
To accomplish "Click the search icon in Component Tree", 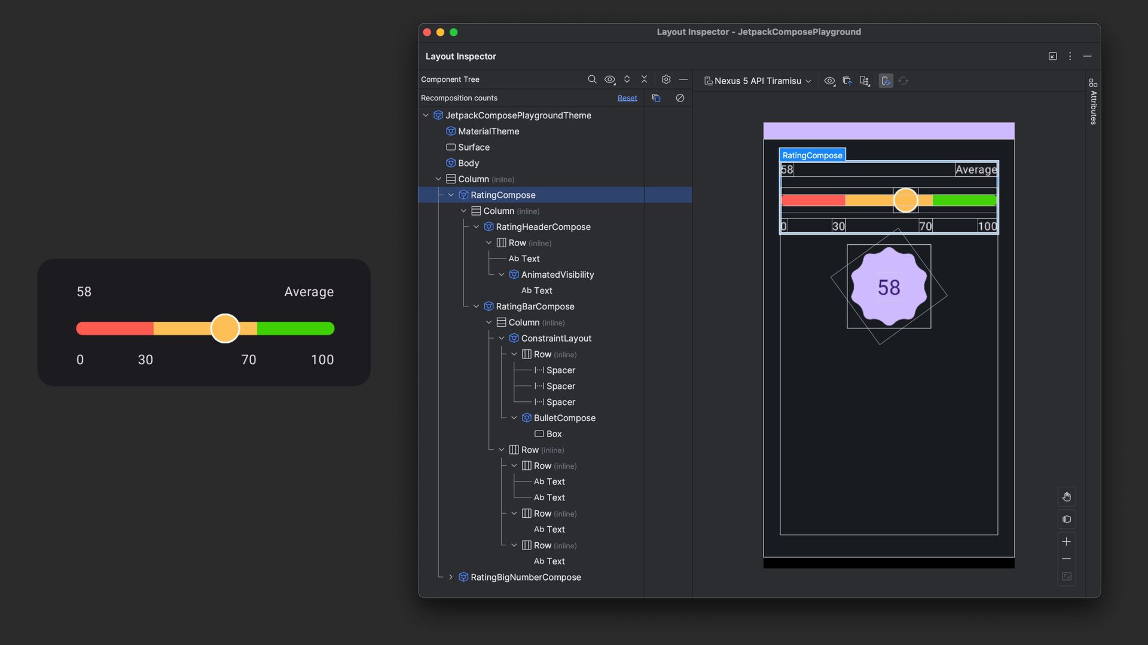I will pos(592,79).
